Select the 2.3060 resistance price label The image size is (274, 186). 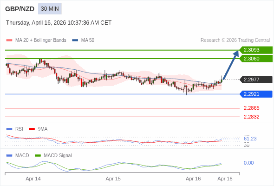click(x=256, y=59)
